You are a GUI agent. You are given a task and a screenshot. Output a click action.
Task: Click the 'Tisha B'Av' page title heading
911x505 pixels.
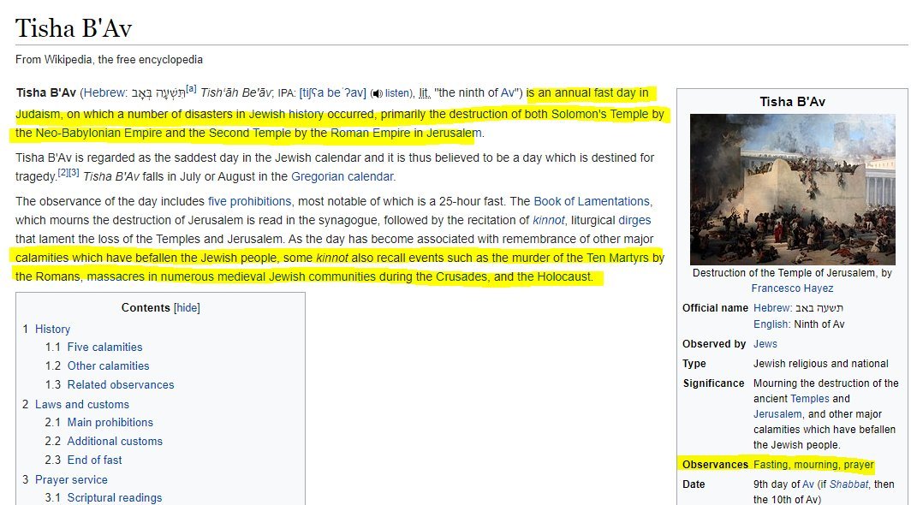(74, 28)
